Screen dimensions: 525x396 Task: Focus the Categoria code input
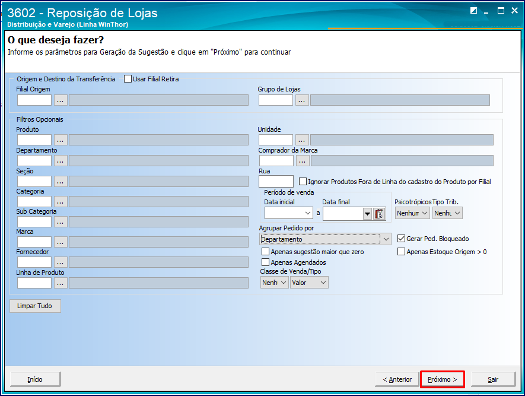click(34, 202)
